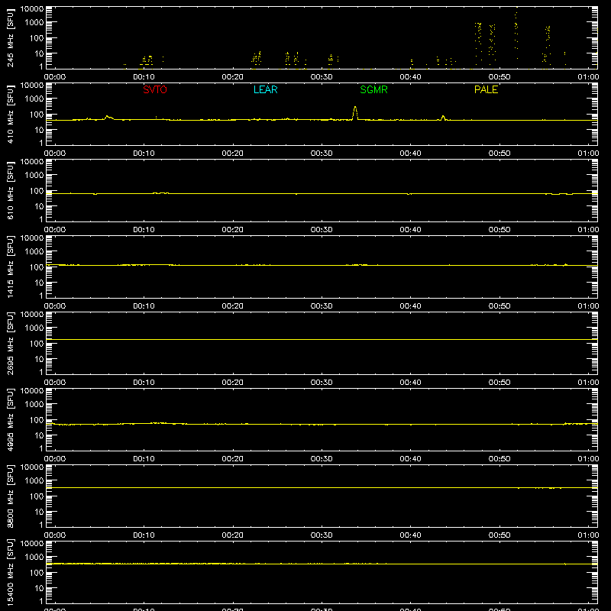The image size is (611, 611).
Task: Click the flat 2695 MHz flux trace line
Action: point(322,339)
